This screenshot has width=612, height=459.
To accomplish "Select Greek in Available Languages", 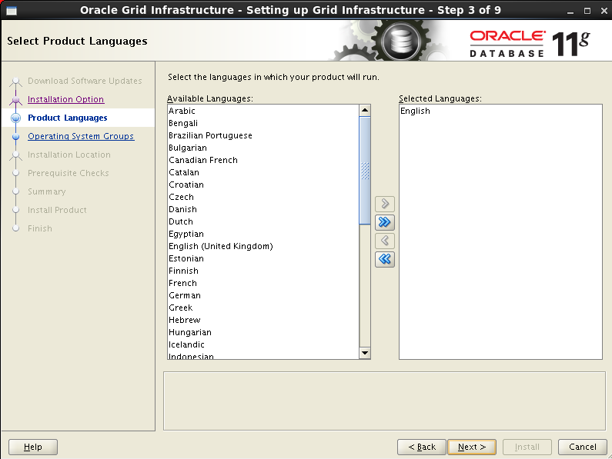I will click(263, 308).
